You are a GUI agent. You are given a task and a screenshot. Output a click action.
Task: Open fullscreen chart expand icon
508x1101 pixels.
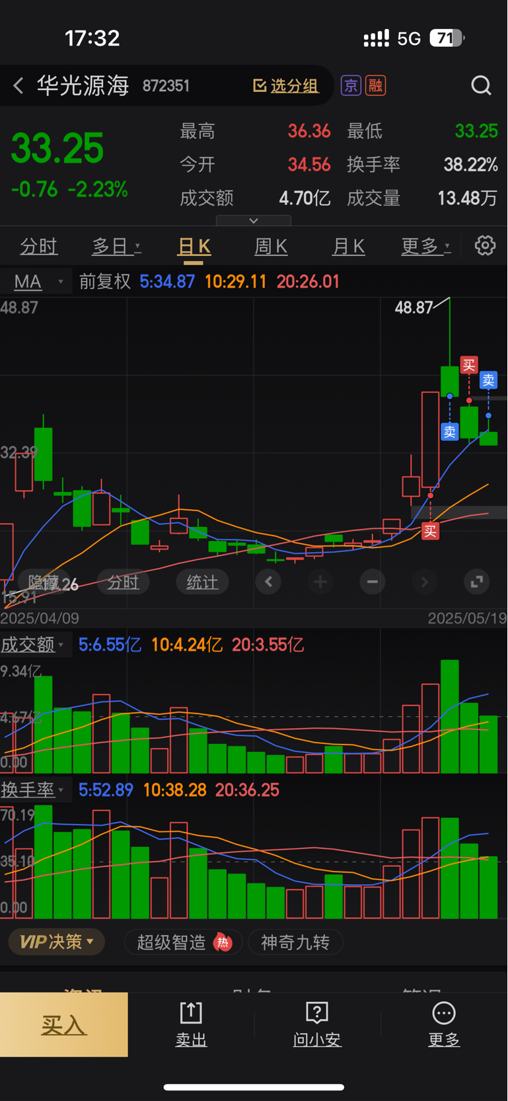click(476, 582)
